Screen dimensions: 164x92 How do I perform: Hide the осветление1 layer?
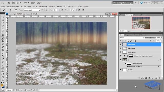(121, 48)
